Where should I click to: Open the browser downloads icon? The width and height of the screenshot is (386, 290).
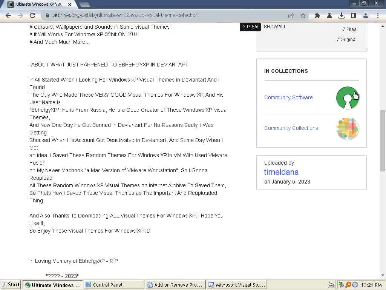342,15
